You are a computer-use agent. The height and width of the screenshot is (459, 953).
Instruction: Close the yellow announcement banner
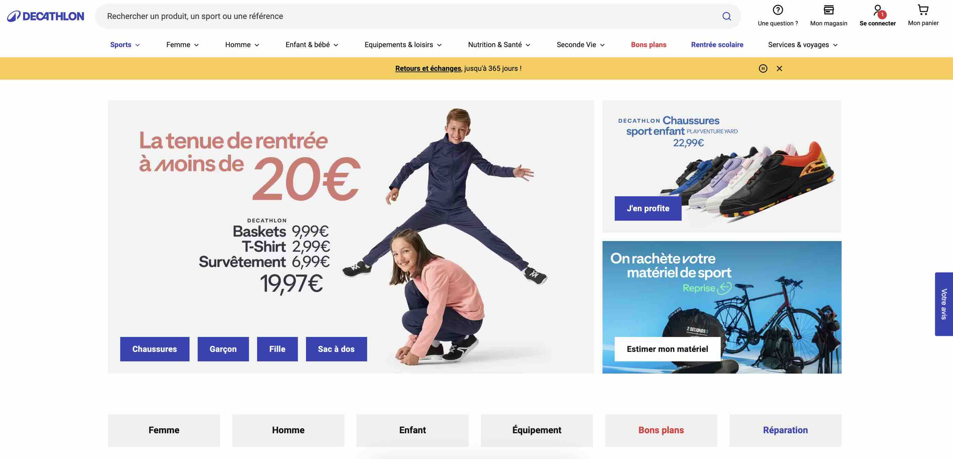pos(779,68)
